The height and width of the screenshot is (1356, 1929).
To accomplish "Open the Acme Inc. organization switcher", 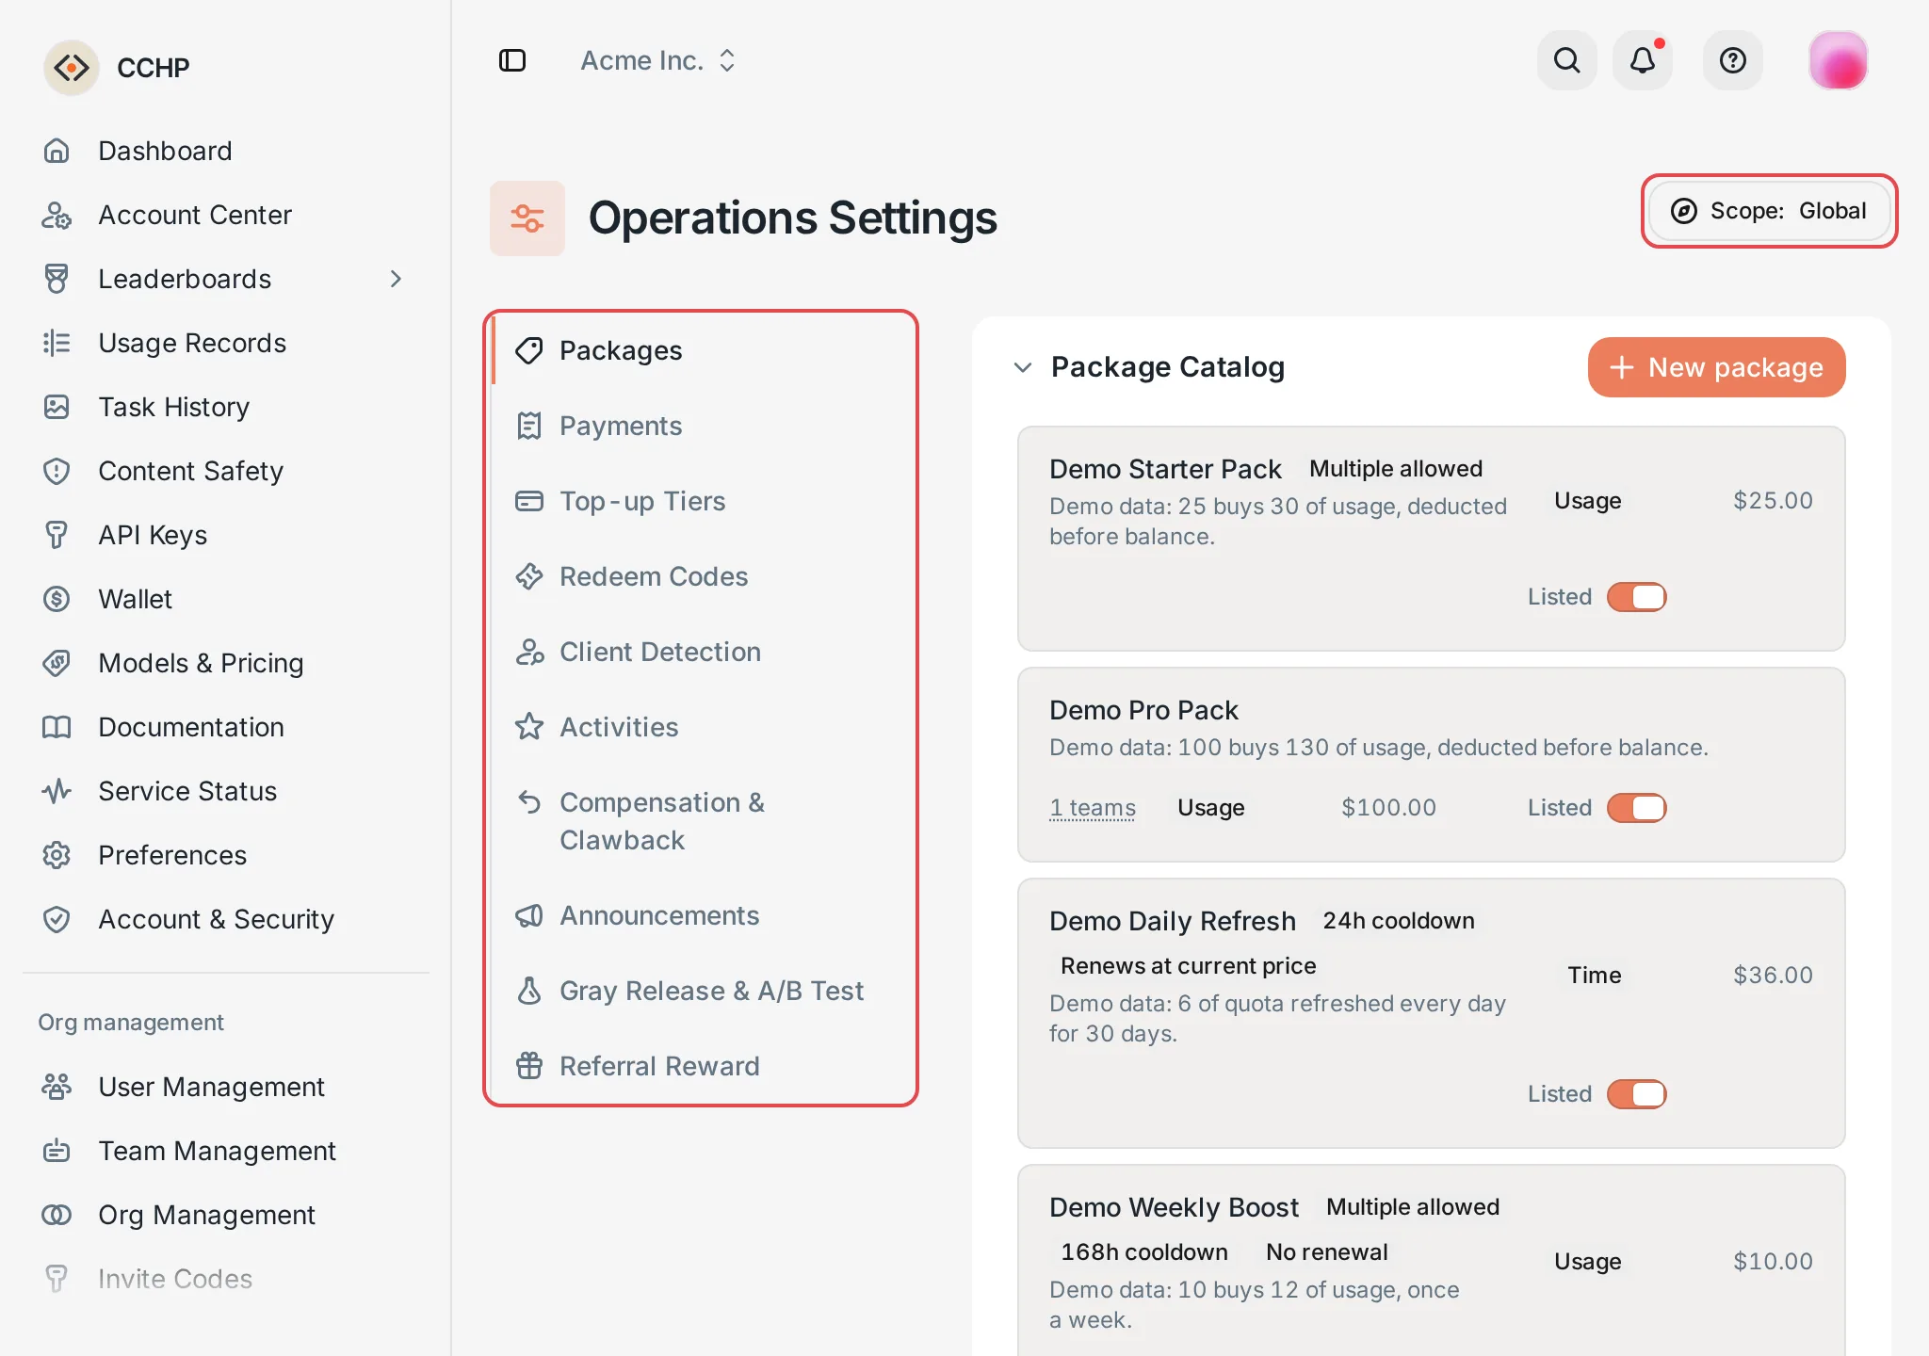I will pos(657,60).
